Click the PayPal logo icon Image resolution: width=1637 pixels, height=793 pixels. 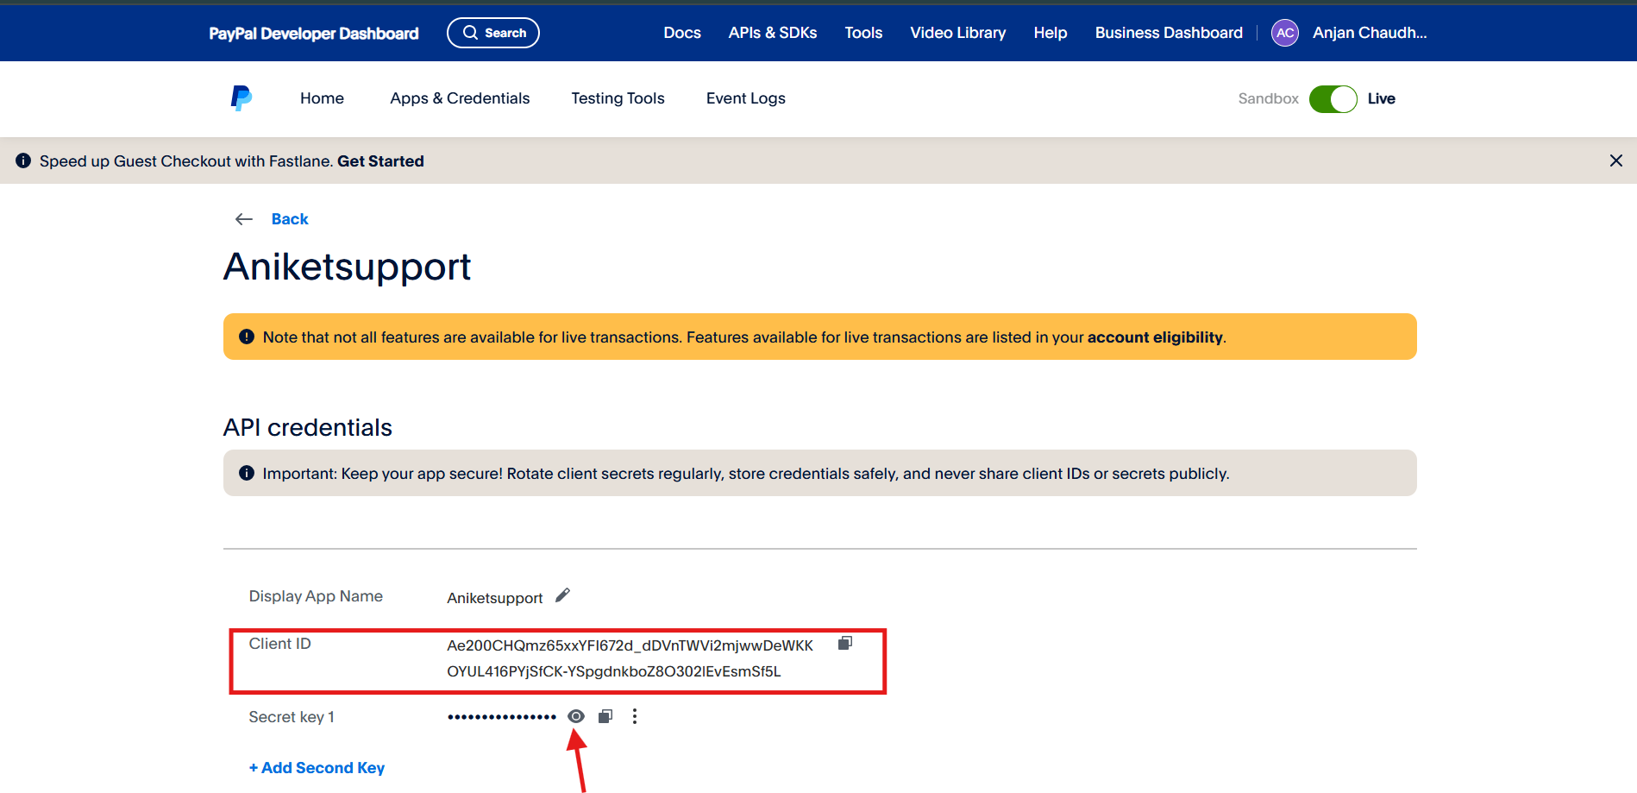241,98
